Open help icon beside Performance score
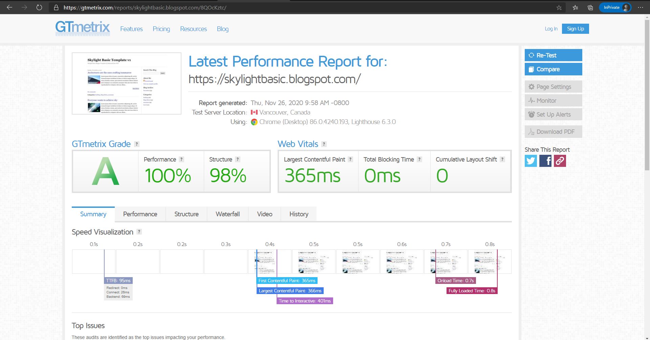The width and height of the screenshot is (650, 340). pyautogui.click(x=181, y=159)
